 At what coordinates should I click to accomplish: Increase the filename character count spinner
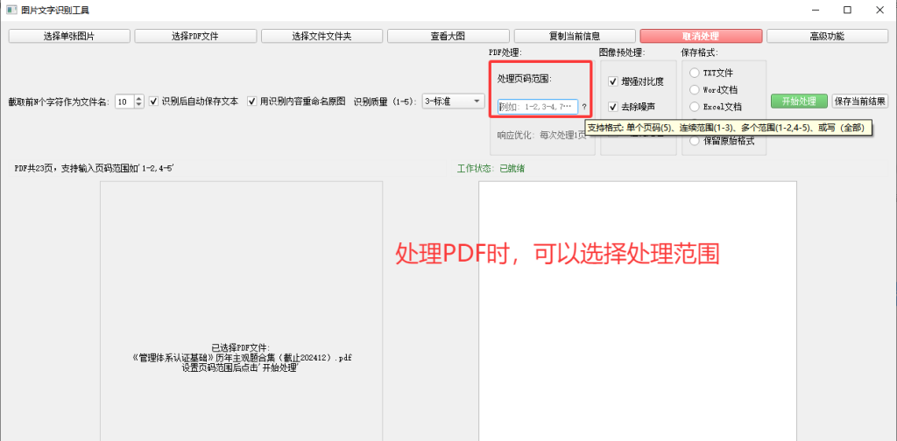139,98
